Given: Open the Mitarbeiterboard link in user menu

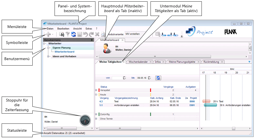Looking at the screenshot, I should [x=64, y=52].
